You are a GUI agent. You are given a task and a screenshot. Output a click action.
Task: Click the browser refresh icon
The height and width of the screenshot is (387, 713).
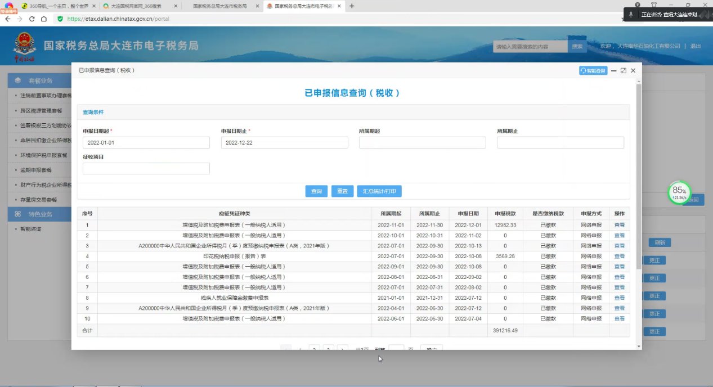32,19
